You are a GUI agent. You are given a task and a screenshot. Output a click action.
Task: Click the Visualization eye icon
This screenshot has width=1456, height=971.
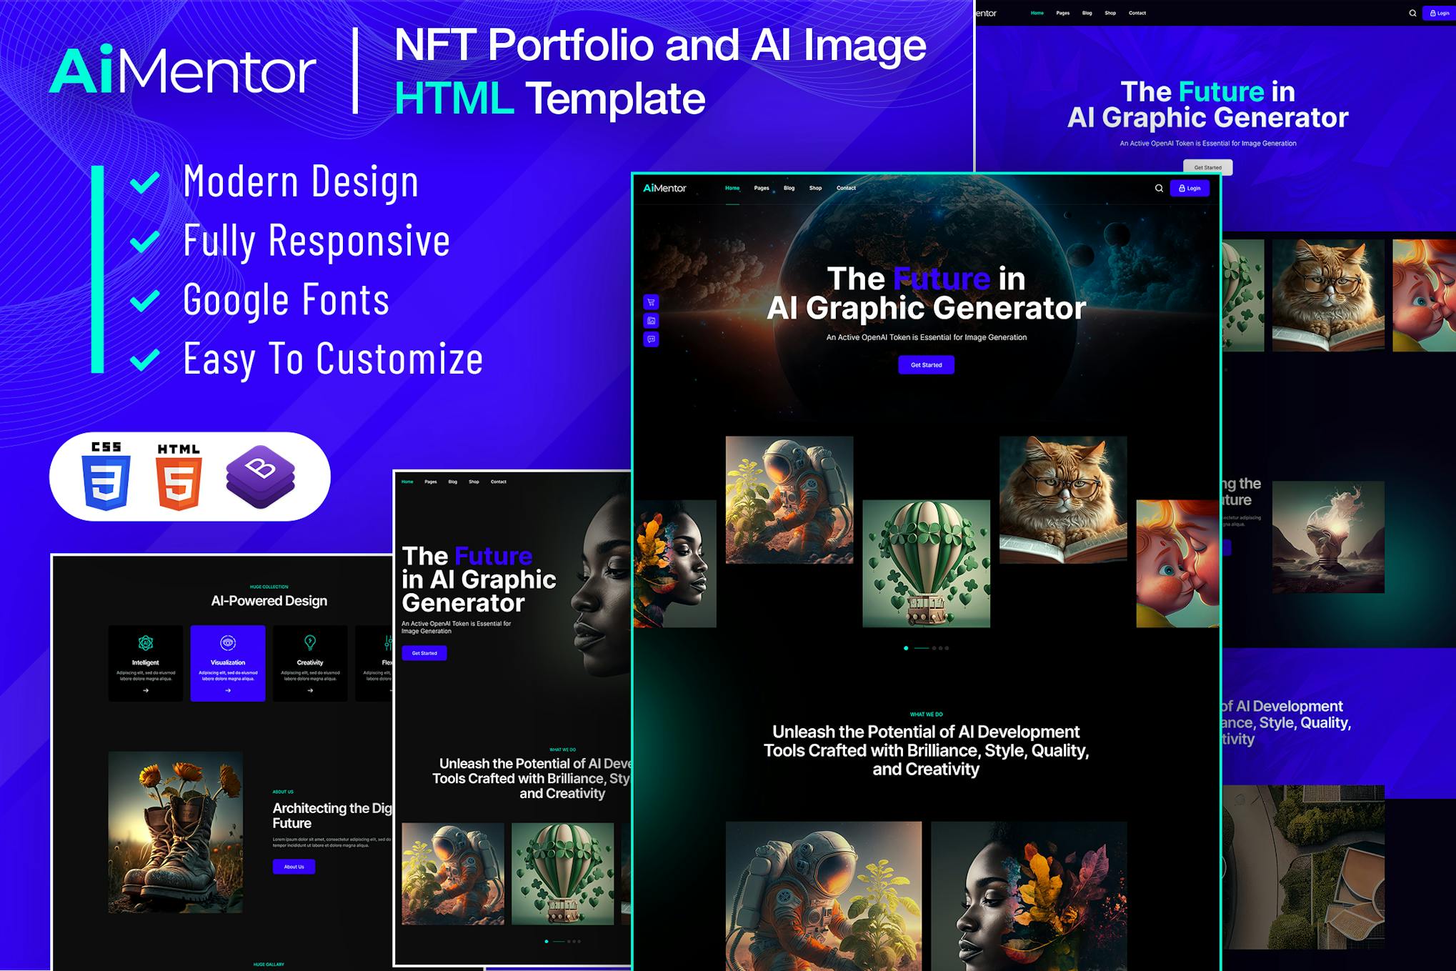(228, 642)
